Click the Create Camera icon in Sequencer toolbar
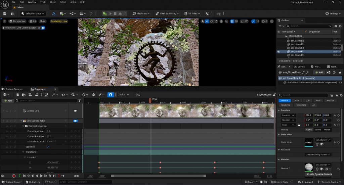The image size is (344, 185). 30,95
